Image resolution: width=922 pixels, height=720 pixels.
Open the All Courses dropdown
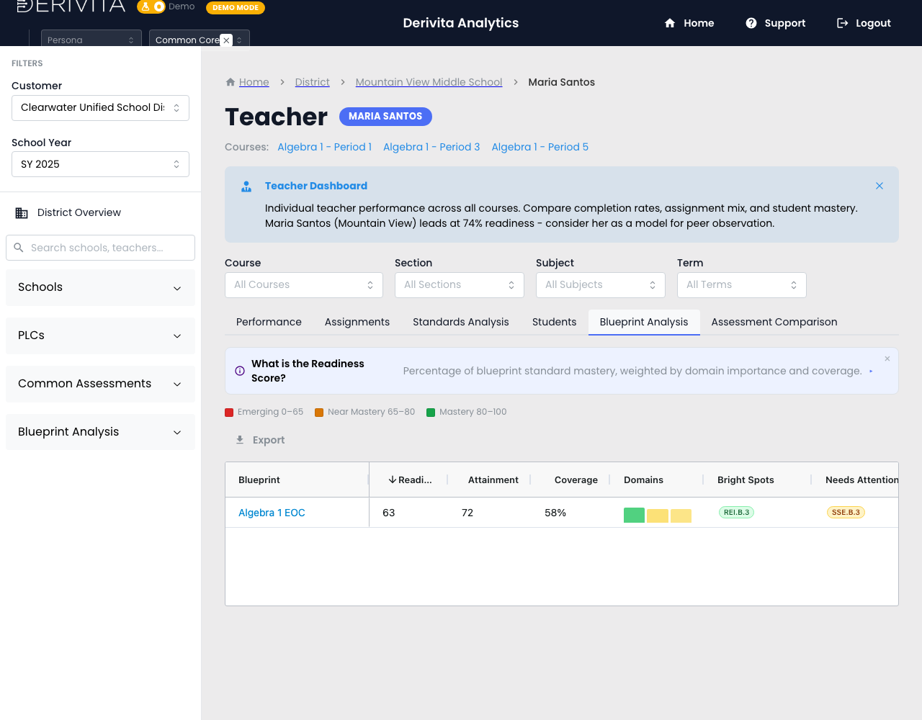pos(304,285)
